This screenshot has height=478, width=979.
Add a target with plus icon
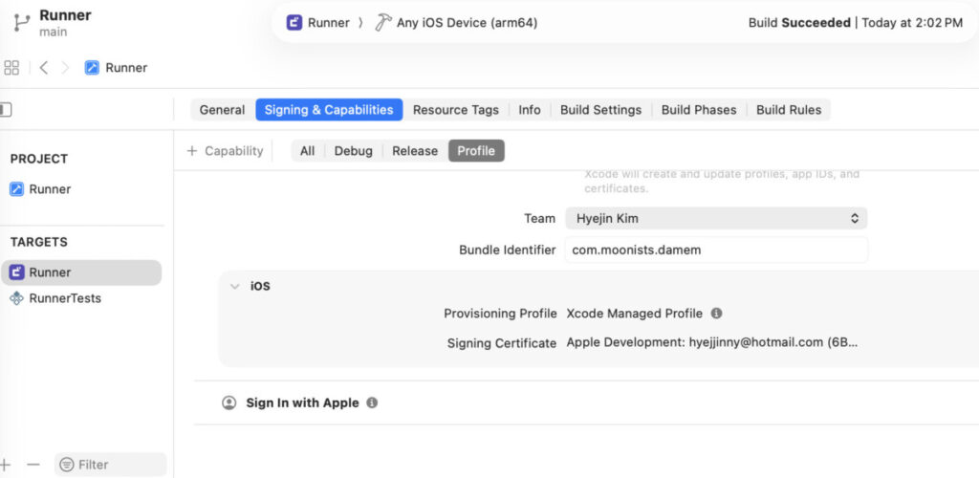(x=5, y=465)
